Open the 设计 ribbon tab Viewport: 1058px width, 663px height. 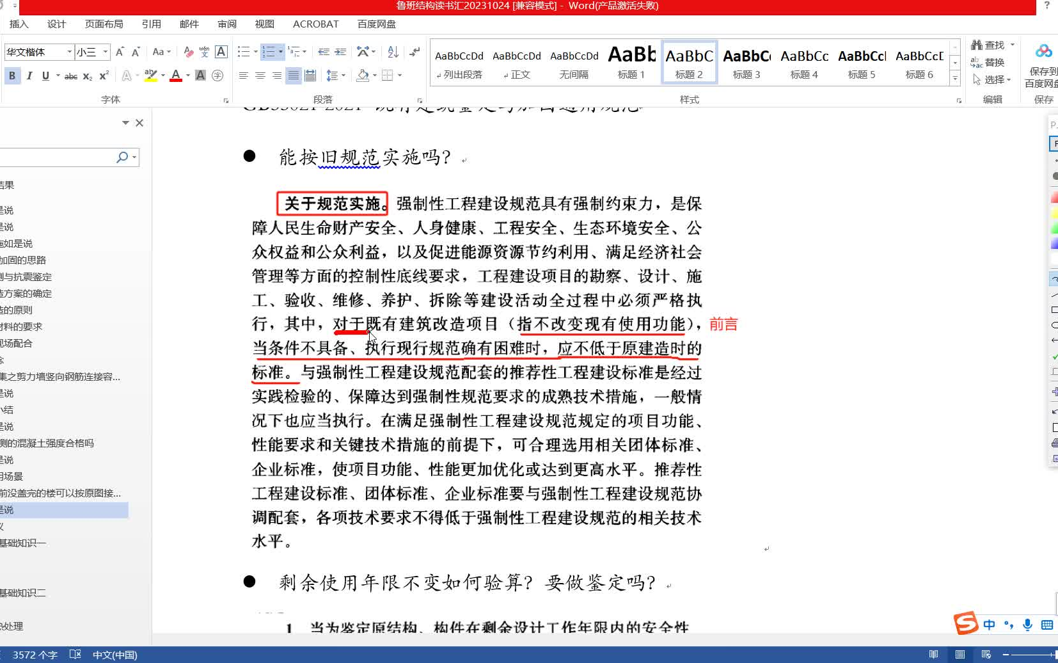point(56,24)
